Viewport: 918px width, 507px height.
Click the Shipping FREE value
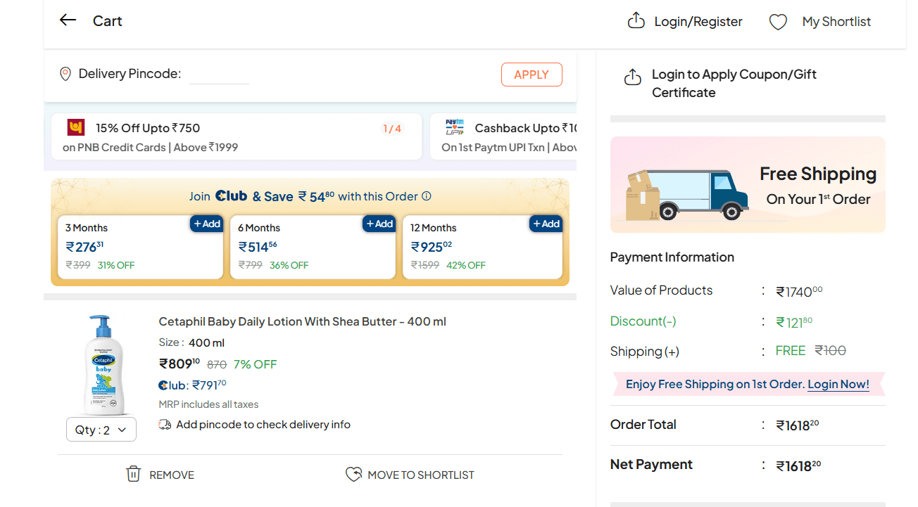click(x=790, y=350)
